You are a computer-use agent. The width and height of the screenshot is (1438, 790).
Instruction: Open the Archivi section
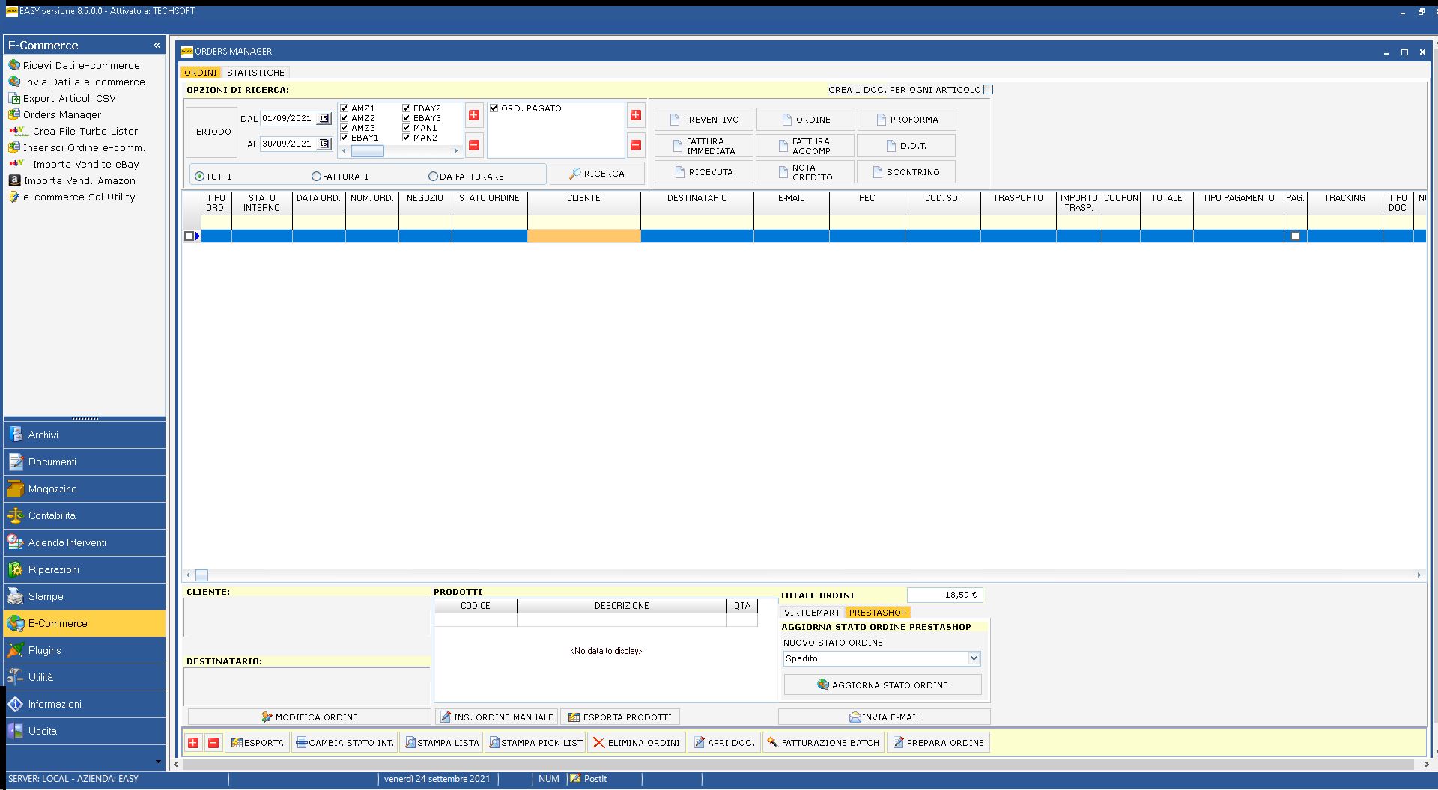(85, 435)
